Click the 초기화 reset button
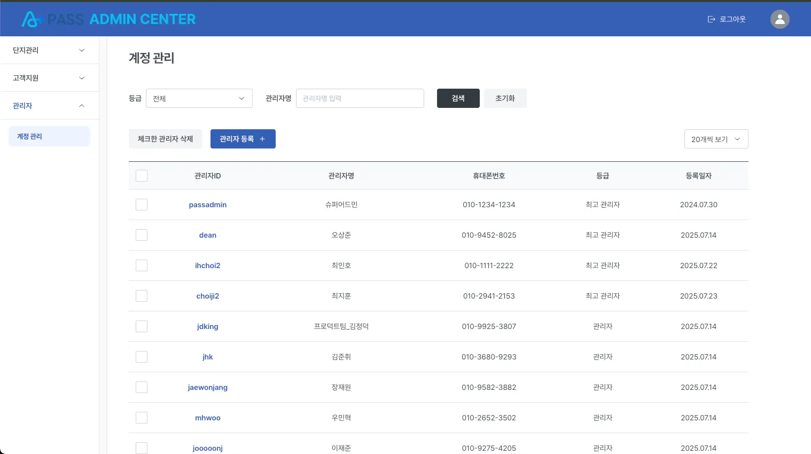This screenshot has height=454, width=811. point(505,98)
